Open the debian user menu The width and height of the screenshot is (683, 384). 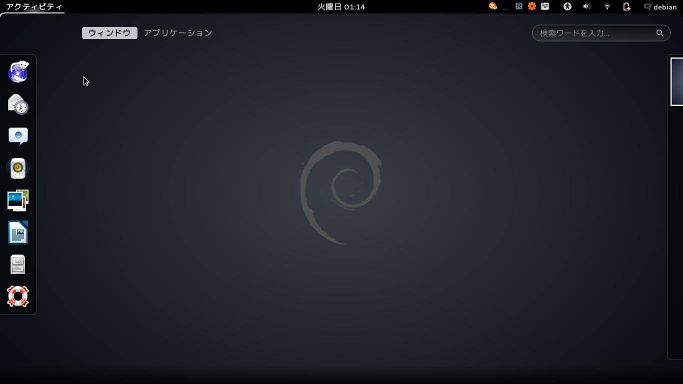coord(660,7)
